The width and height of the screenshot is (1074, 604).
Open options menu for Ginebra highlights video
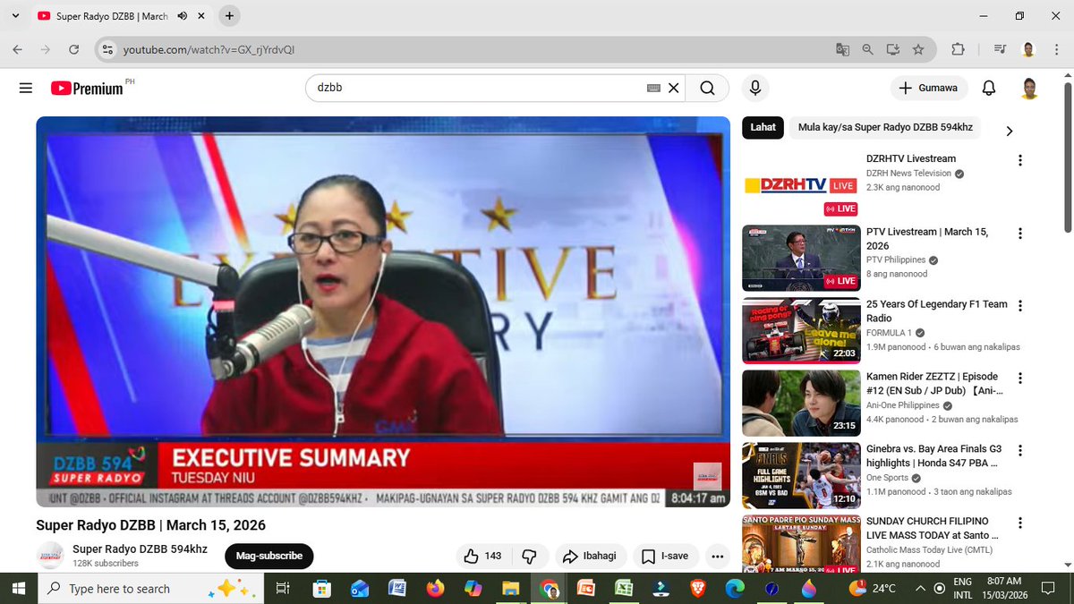click(x=1019, y=451)
